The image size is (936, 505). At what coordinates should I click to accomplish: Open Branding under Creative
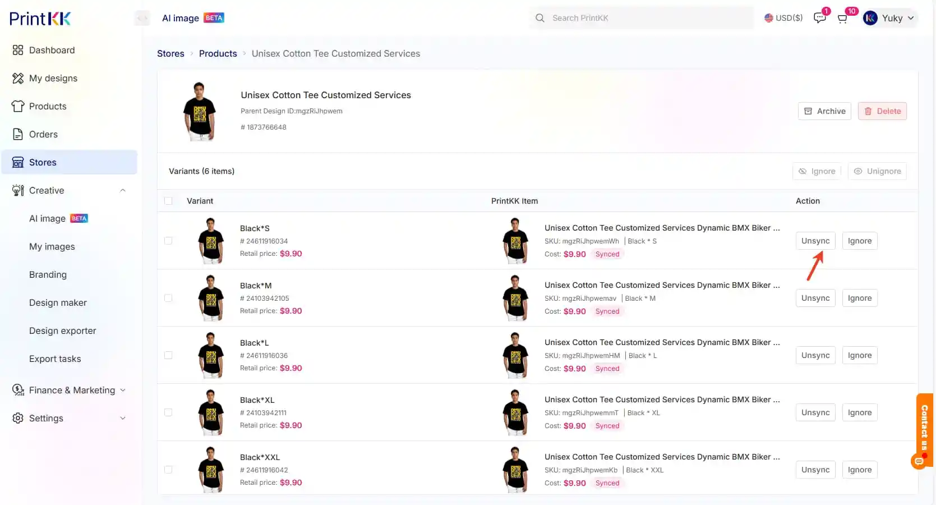point(48,274)
